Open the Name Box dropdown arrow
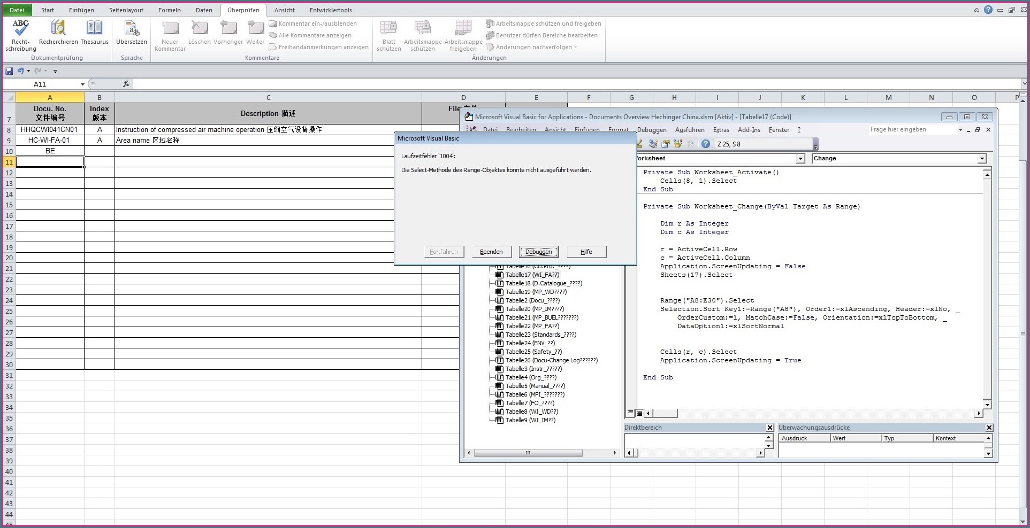The height and width of the screenshot is (528, 1030). click(82, 84)
